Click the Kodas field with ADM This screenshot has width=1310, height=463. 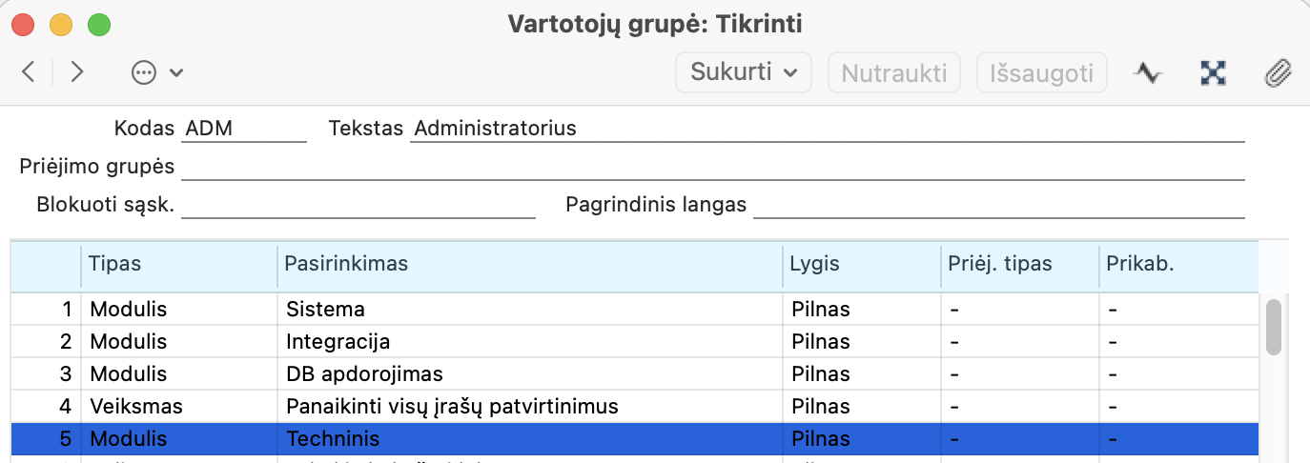pyautogui.click(x=243, y=129)
